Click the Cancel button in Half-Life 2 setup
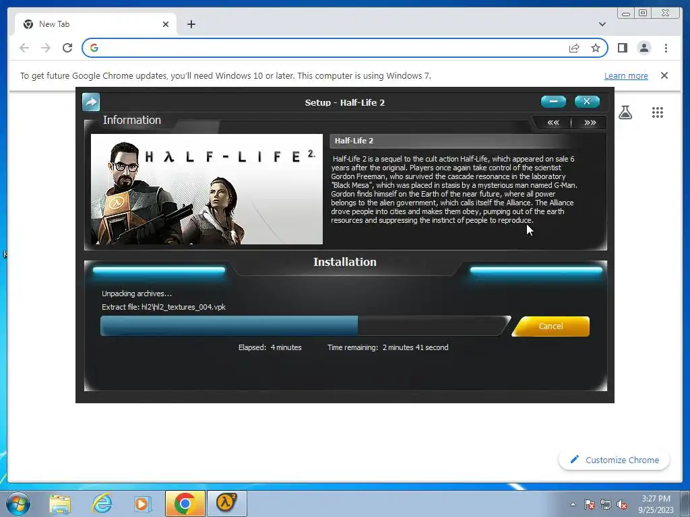This screenshot has width=690, height=517. pos(551,326)
